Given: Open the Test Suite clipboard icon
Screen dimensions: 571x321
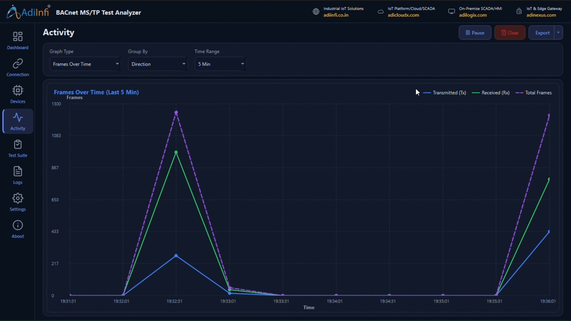Looking at the screenshot, I should pyautogui.click(x=18, y=144).
